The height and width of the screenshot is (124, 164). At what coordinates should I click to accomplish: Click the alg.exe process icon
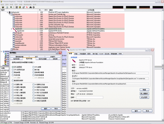(14, 47)
